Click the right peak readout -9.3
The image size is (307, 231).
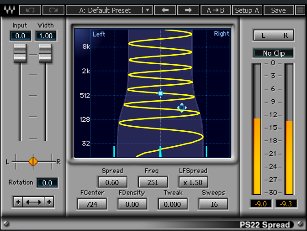286,204
